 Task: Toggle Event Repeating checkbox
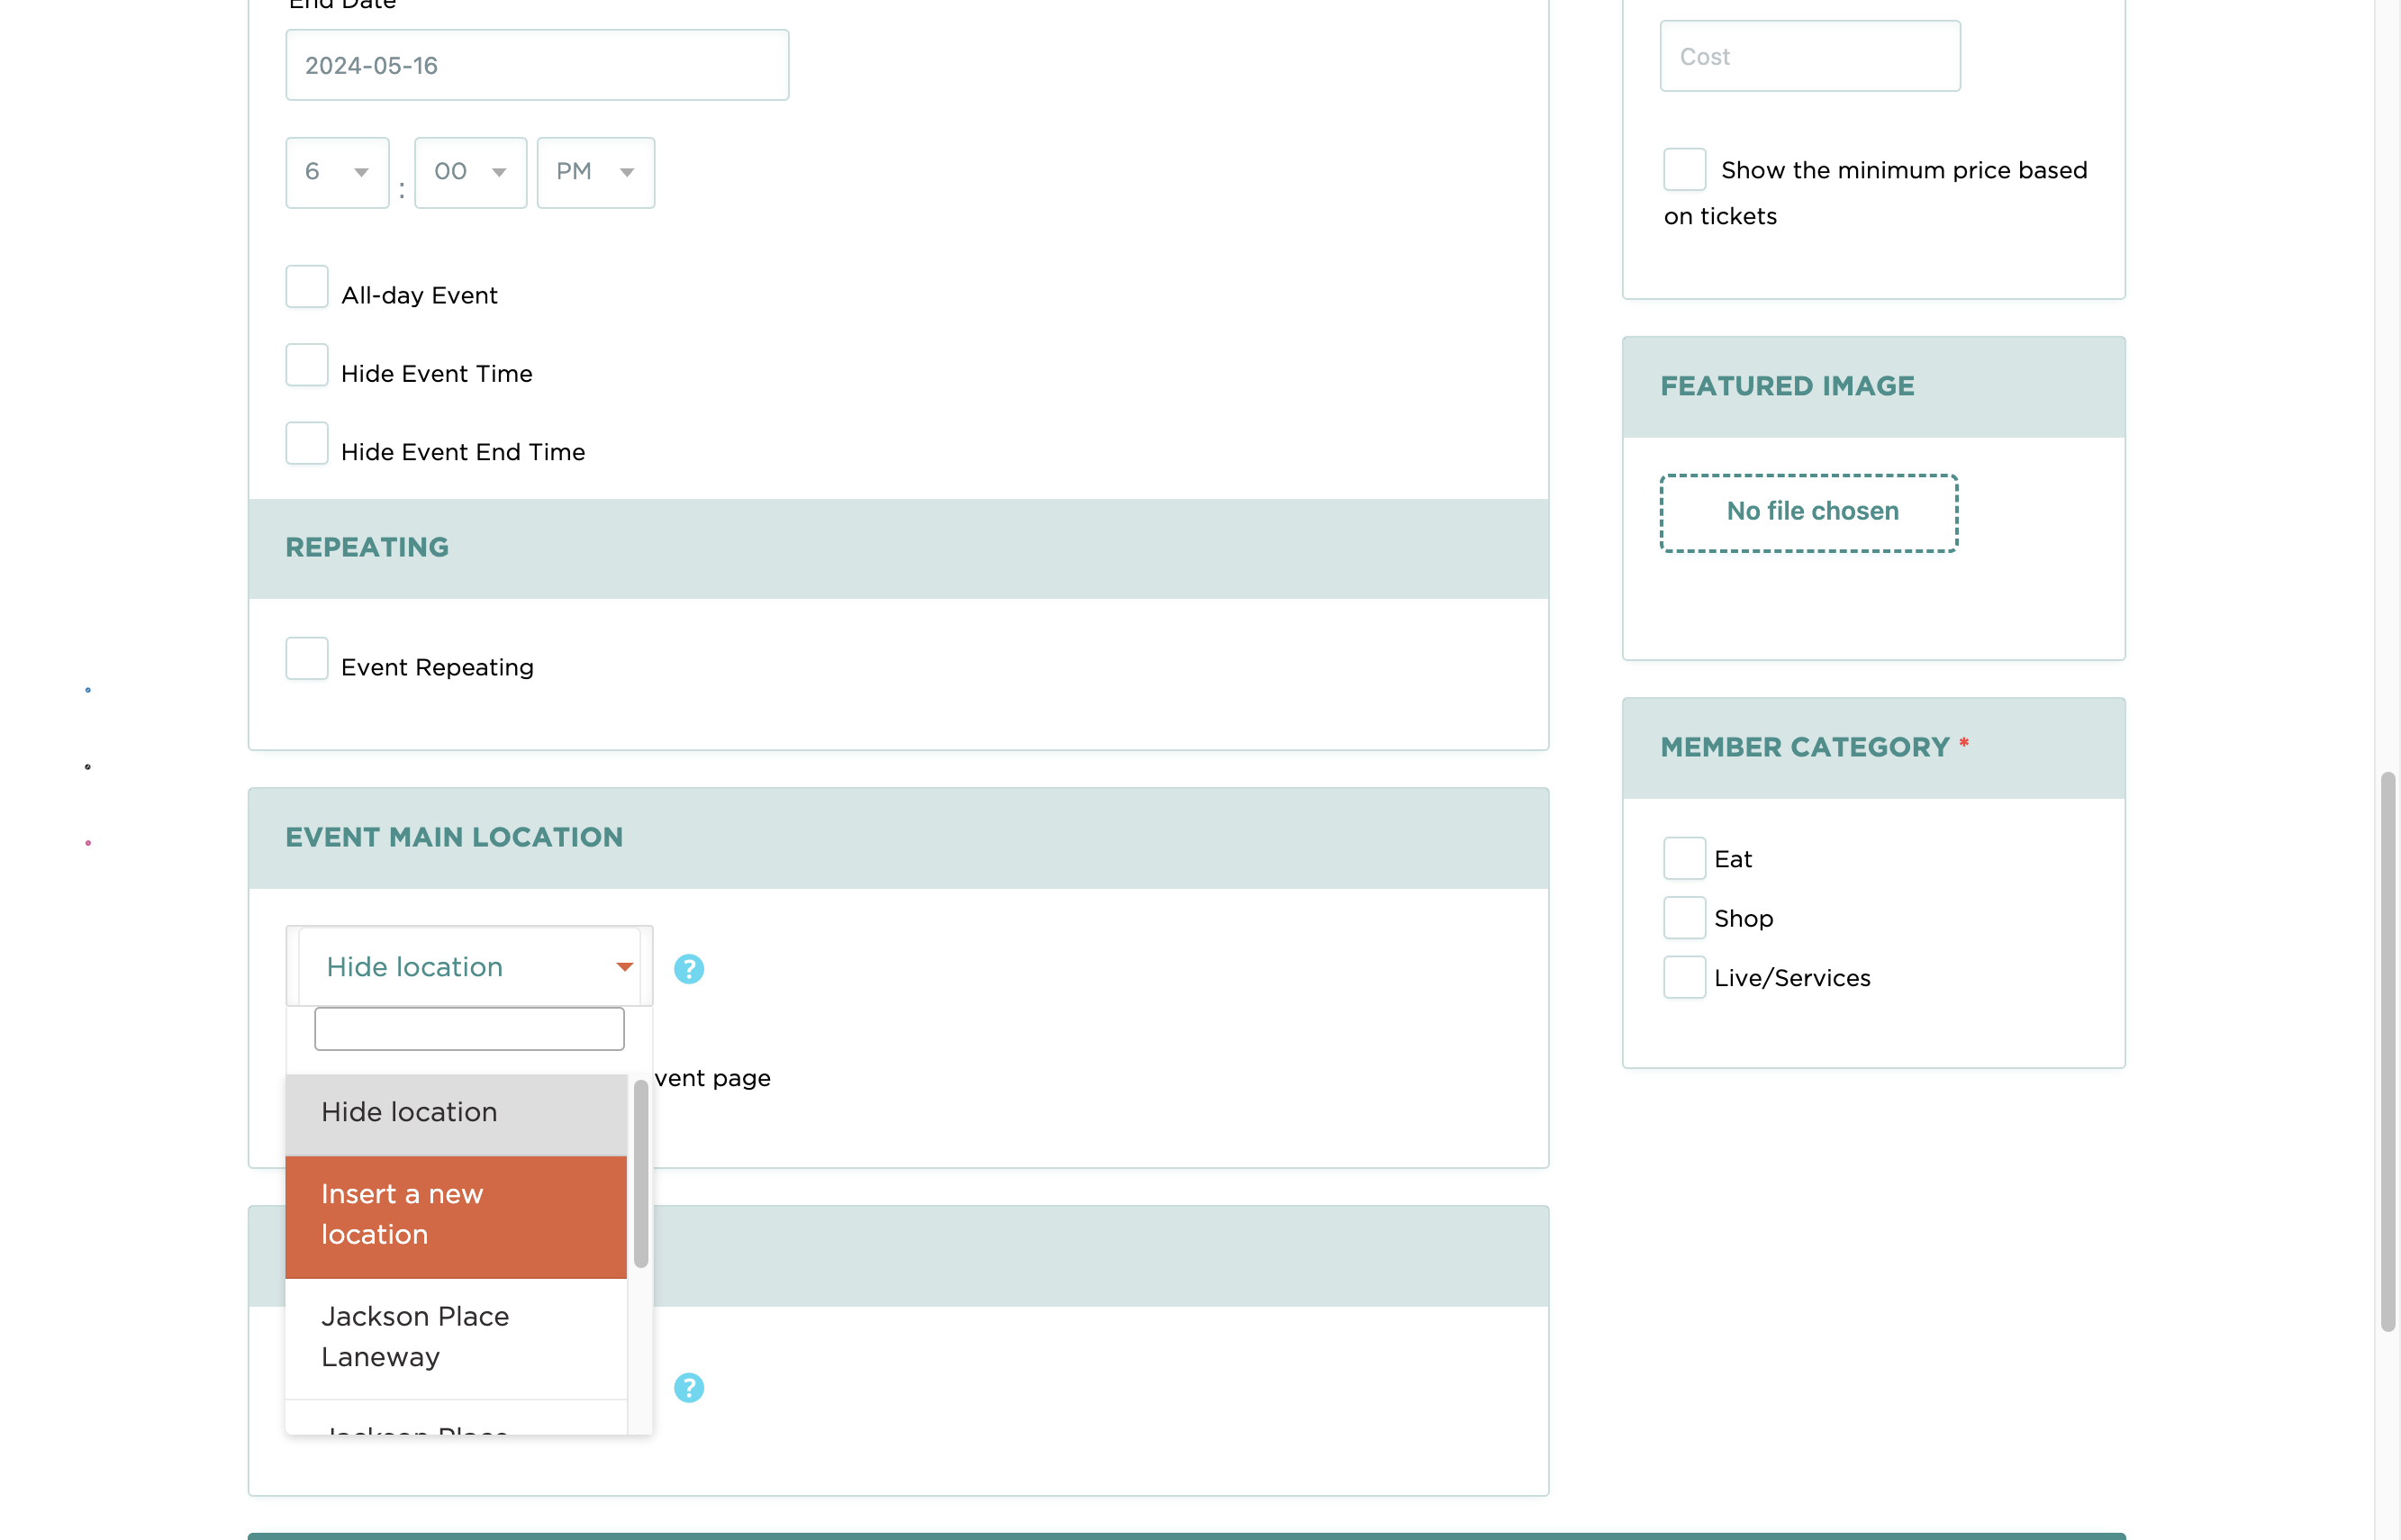(x=307, y=659)
